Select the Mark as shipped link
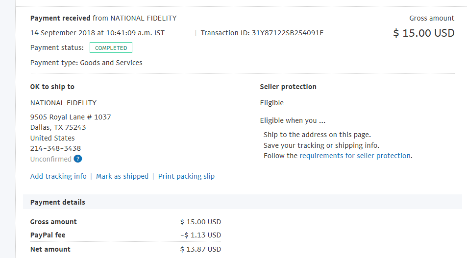Viewport: 467px width, 258px height. 122,176
